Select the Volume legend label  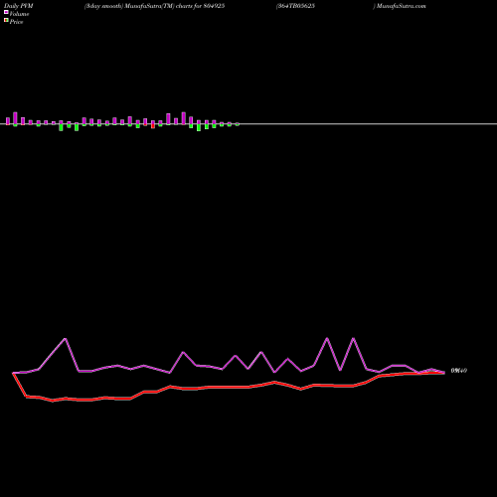pyautogui.click(x=19, y=14)
